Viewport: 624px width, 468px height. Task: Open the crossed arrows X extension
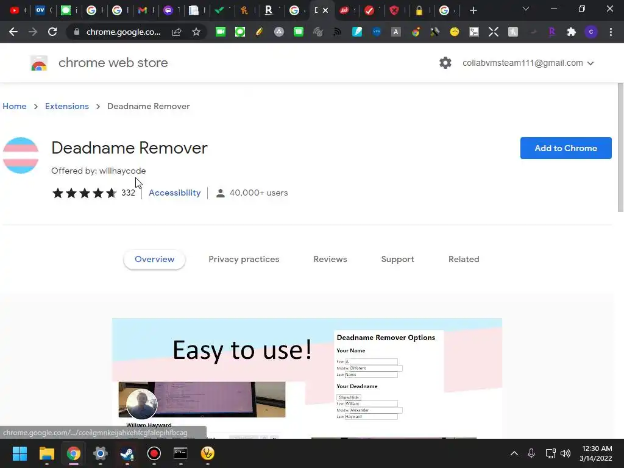pyautogui.click(x=494, y=32)
